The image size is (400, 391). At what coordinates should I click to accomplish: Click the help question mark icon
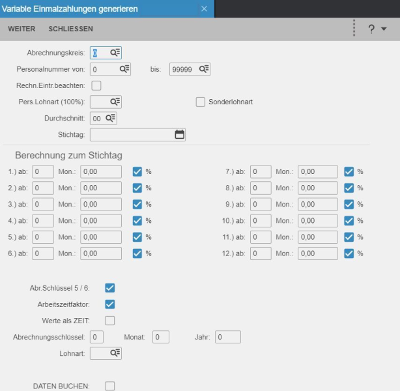click(x=371, y=29)
